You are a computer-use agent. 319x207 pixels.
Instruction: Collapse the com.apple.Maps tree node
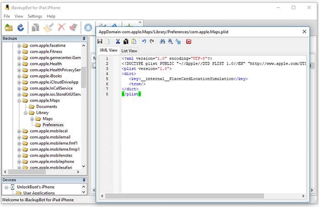19,101
